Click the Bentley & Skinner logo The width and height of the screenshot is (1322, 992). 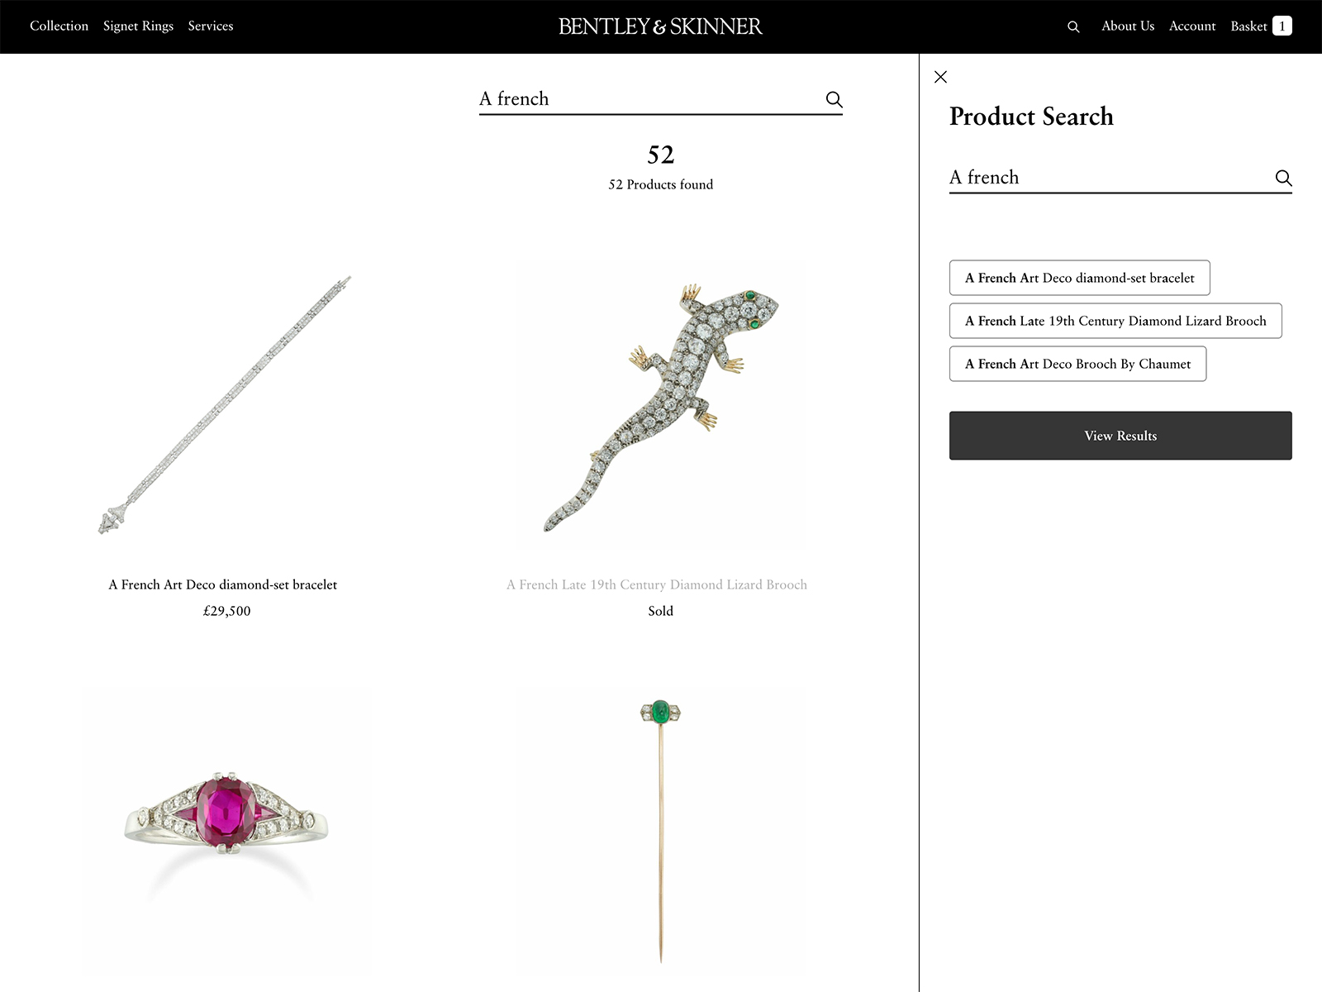coord(660,26)
